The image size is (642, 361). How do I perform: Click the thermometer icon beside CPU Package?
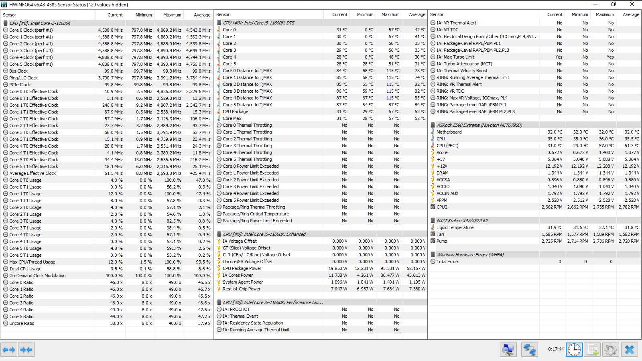(x=219, y=112)
